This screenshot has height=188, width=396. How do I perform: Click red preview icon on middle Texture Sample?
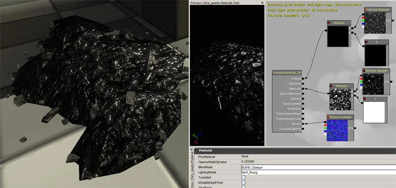[364, 71]
